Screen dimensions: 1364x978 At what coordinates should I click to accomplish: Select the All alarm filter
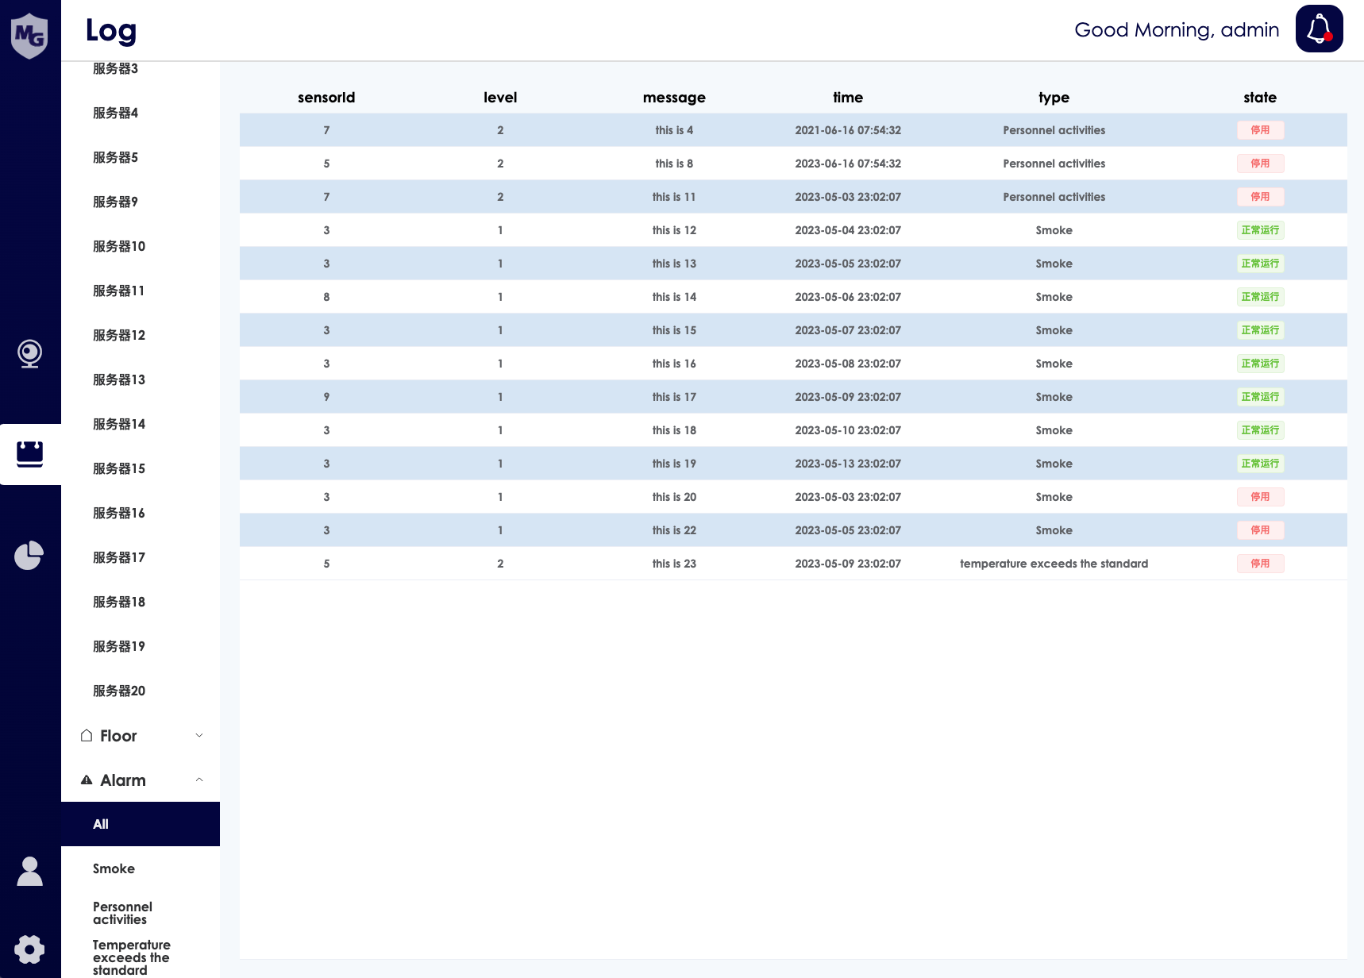(141, 824)
